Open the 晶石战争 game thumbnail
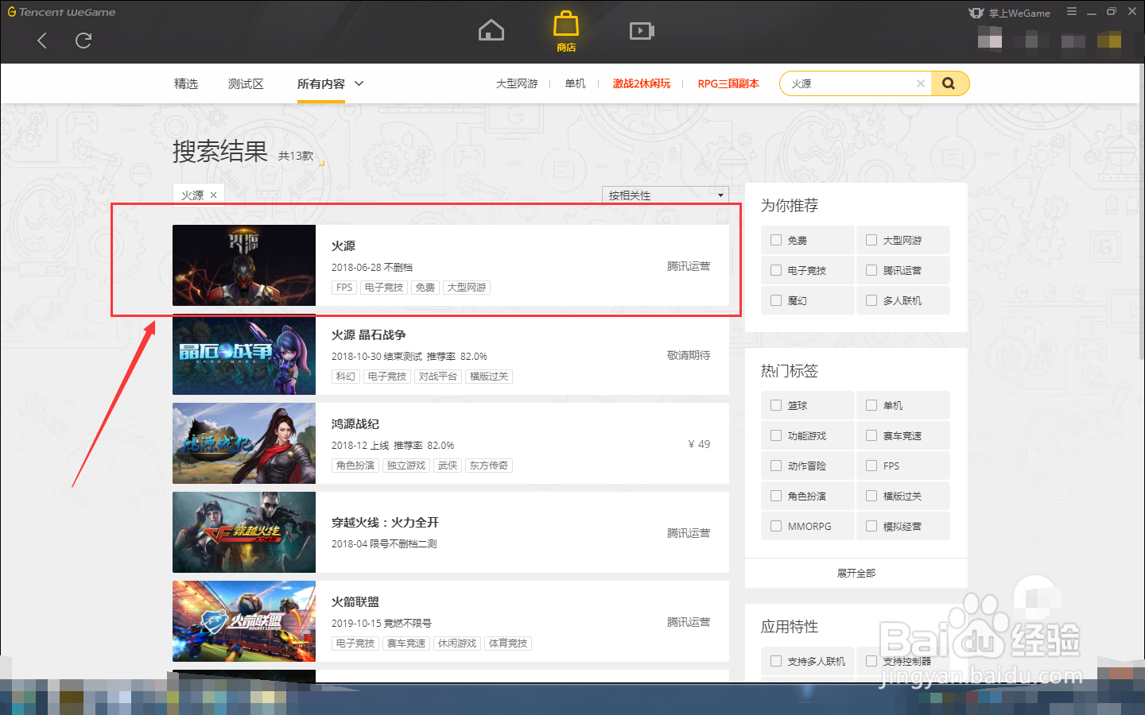1145x715 pixels. (244, 354)
